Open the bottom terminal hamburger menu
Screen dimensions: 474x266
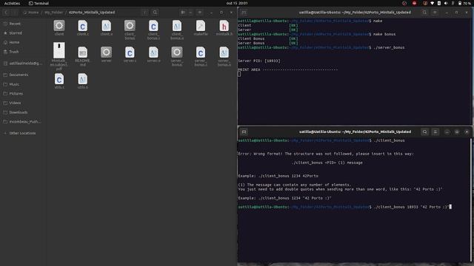(x=435, y=132)
